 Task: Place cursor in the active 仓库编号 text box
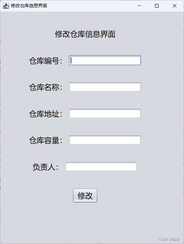click(x=105, y=60)
